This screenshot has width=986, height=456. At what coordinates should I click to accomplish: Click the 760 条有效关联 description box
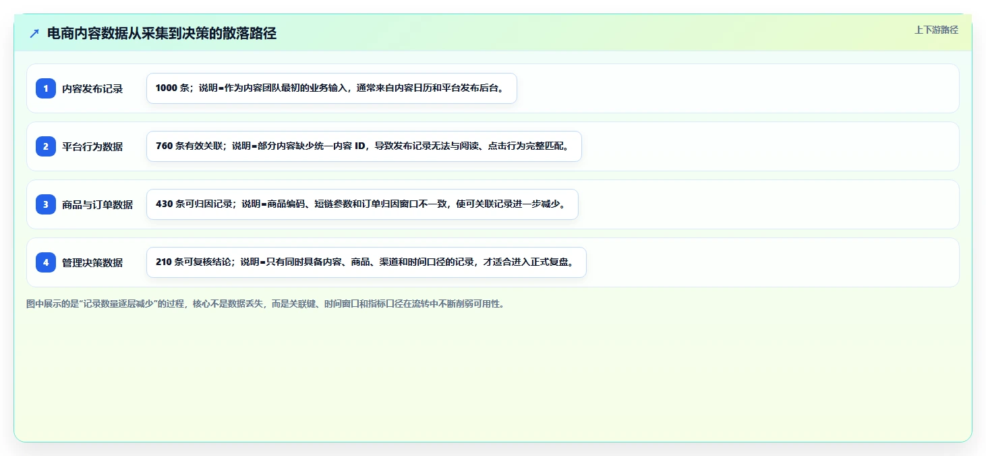coord(364,146)
